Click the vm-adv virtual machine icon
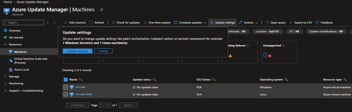This screenshot has height=112, width=352. 72,87
